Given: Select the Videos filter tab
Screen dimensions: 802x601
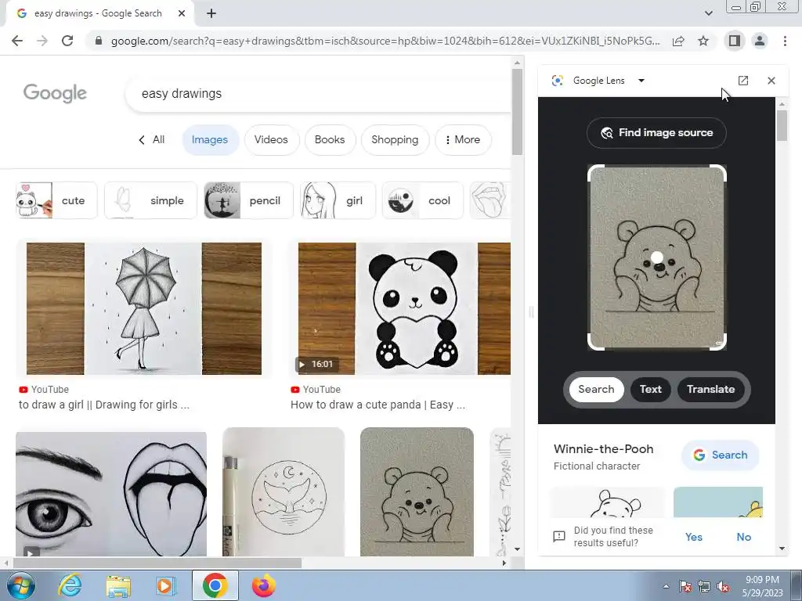Looking at the screenshot, I should click(271, 140).
